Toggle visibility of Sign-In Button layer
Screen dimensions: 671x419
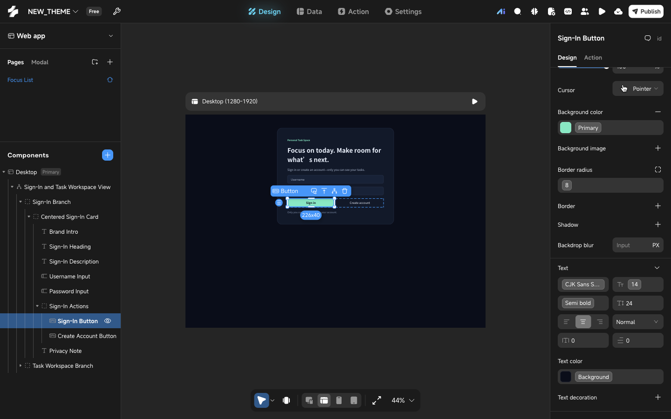(x=108, y=321)
